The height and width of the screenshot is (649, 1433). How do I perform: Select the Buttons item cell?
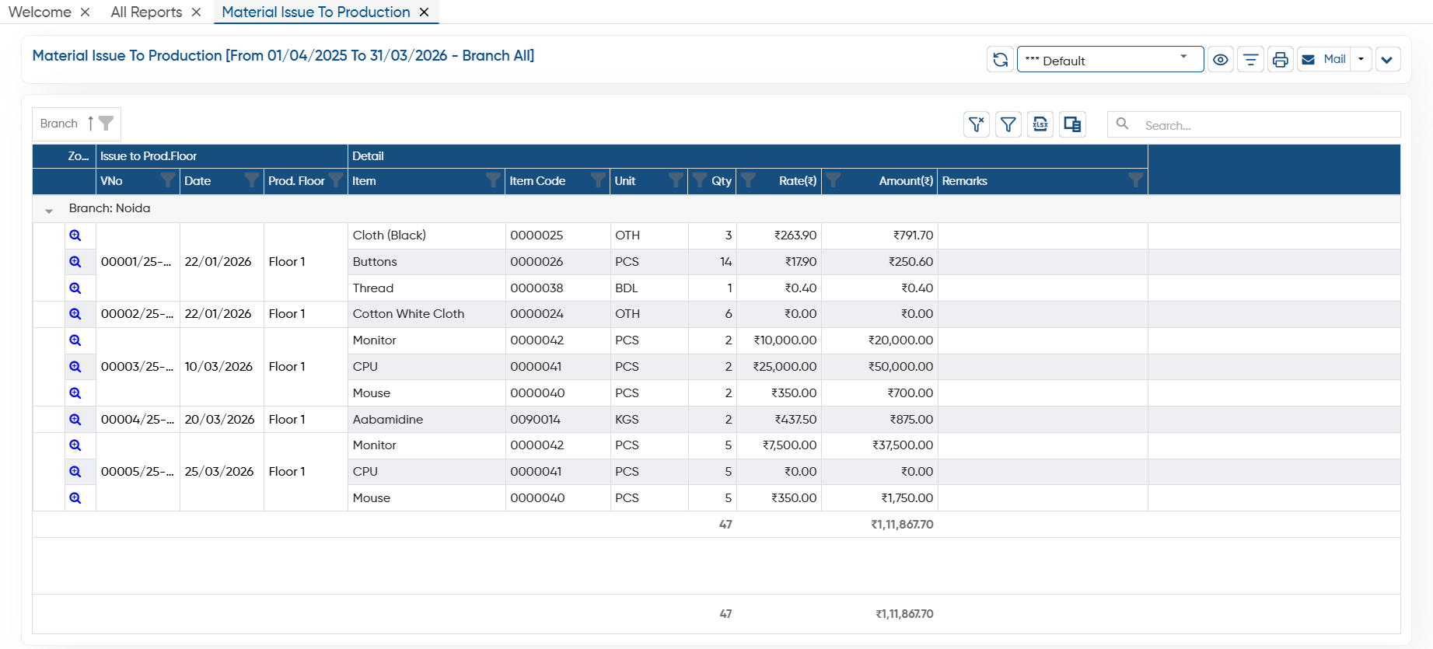(426, 262)
